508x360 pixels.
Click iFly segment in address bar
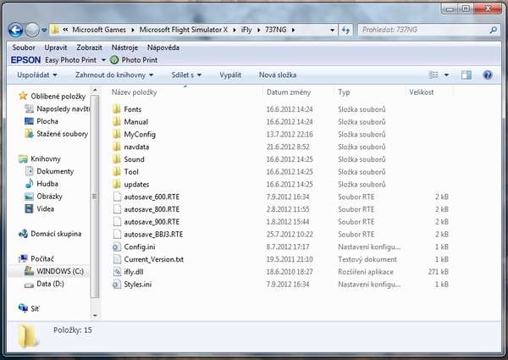pyautogui.click(x=246, y=30)
